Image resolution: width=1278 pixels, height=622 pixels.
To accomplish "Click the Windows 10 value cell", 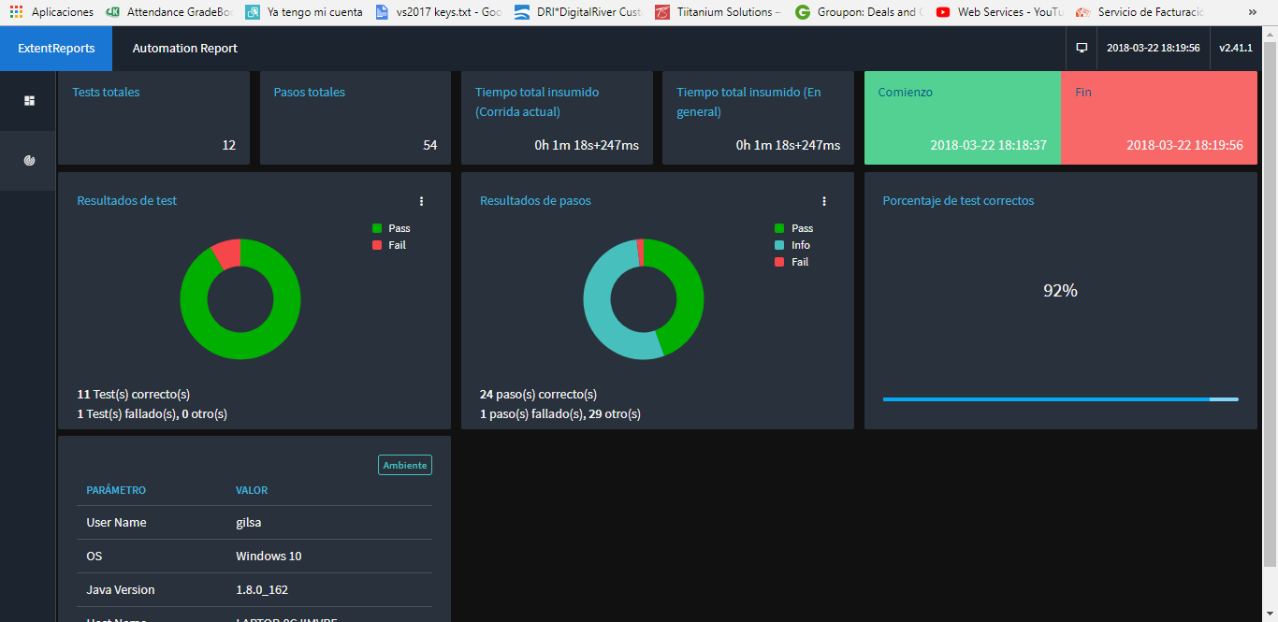I will coord(269,557).
